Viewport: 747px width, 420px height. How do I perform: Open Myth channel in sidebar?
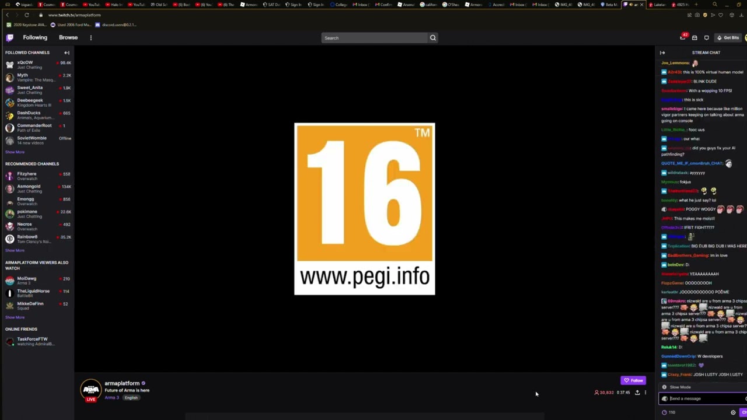click(x=38, y=77)
